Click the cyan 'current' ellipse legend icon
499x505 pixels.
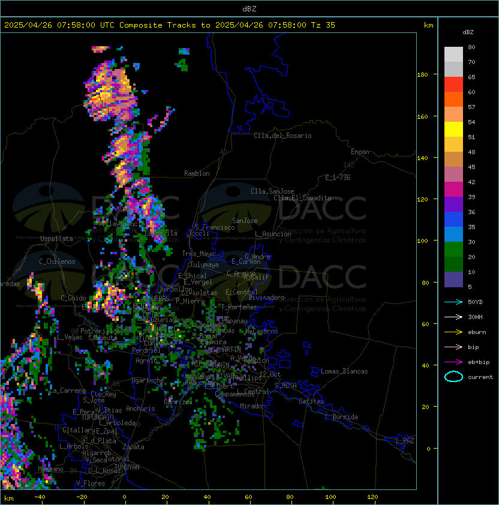click(453, 377)
